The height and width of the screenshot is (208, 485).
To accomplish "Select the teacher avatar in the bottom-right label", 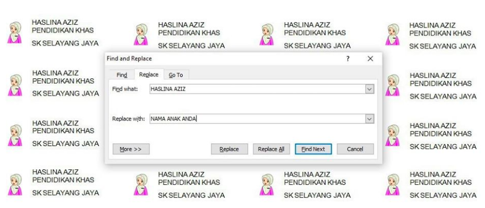I will (392, 185).
